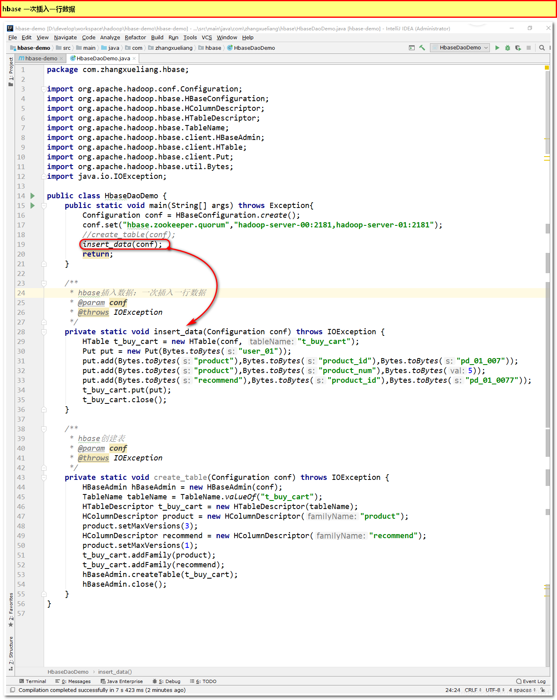557x700 pixels.
Task: Collapse the insert_data method fold on line 28
Action: 43,332
